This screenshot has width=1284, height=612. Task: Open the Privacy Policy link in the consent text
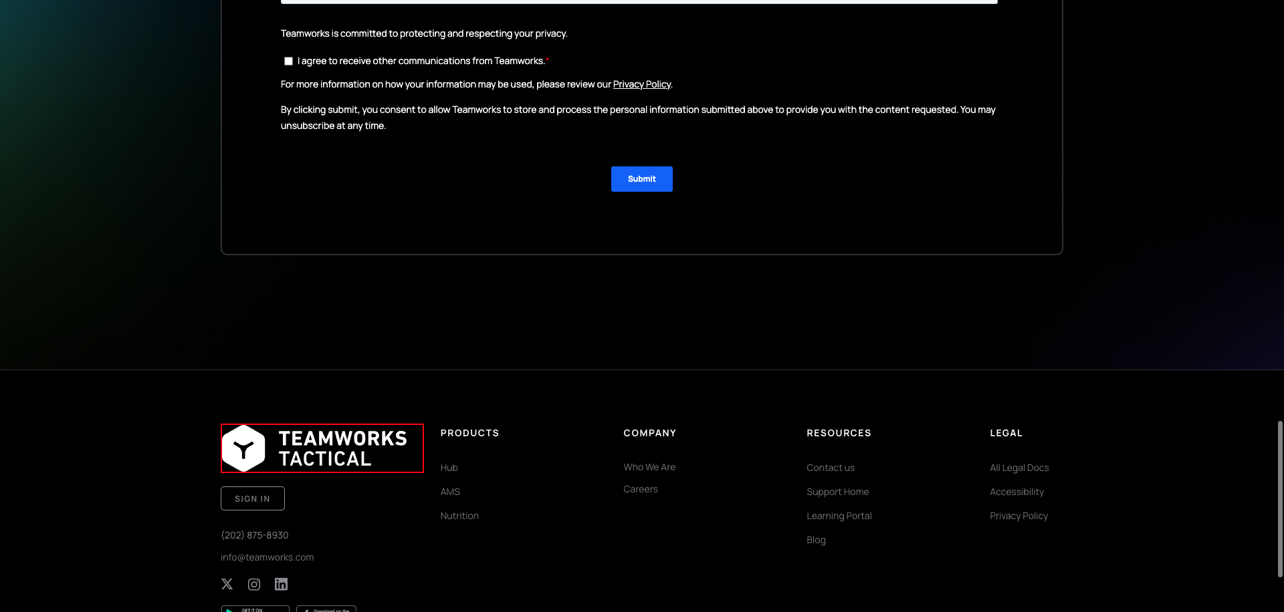pos(641,84)
